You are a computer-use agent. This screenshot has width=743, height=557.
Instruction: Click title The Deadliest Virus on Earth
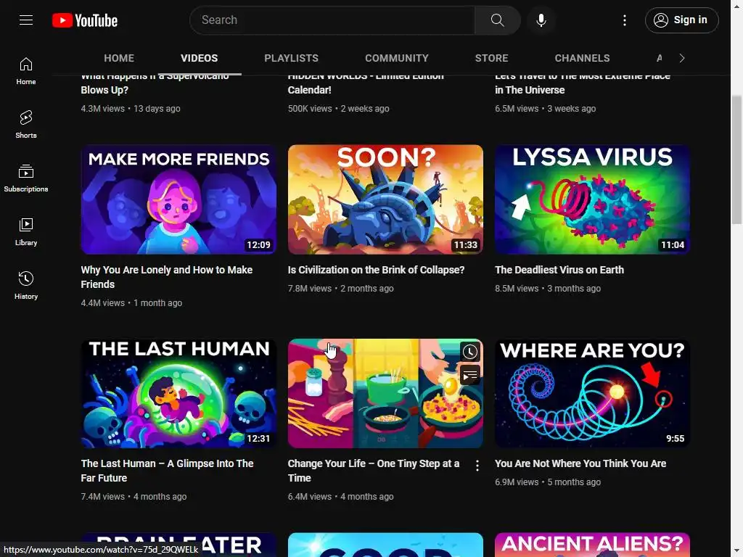(559, 270)
